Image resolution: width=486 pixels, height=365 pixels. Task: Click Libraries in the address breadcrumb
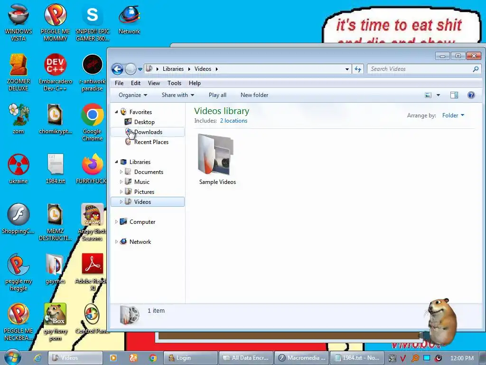click(173, 69)
